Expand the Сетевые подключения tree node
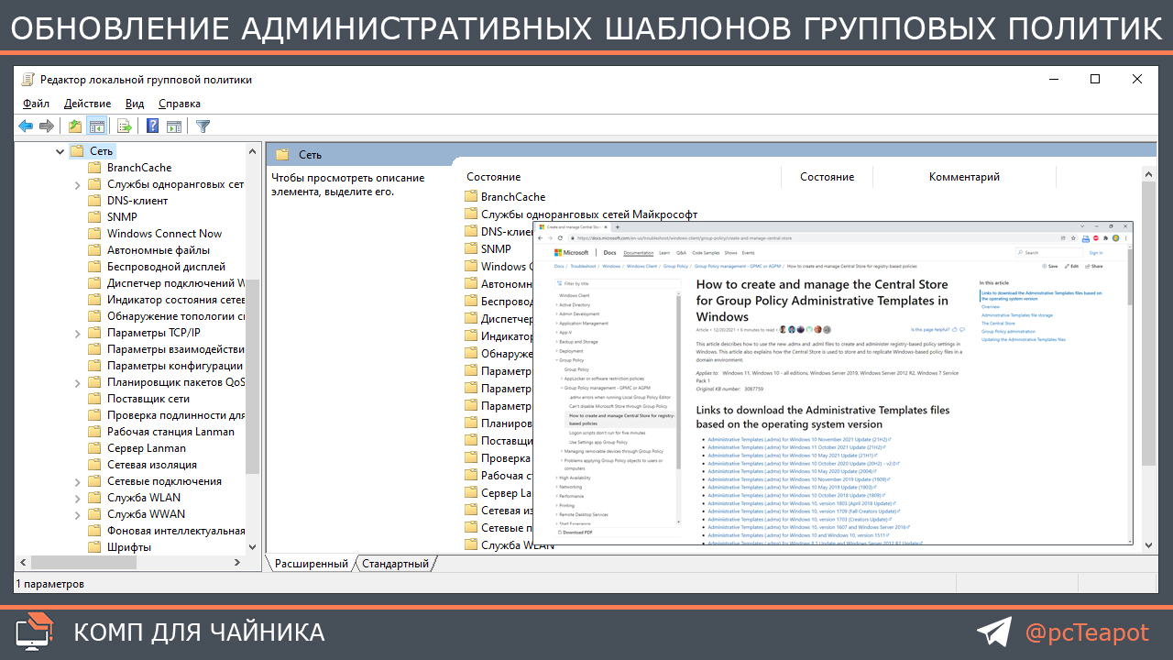Image resolution: width=1173 pixels, height=660 pixels. point(78,481)
